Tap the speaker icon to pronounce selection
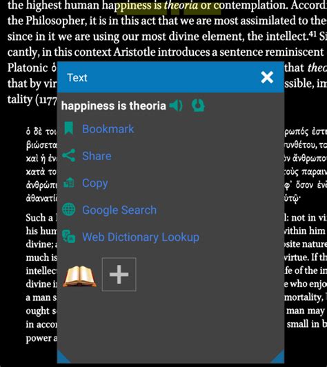The width and height of the screenshot is (327, 367). (x=176, y=106)
